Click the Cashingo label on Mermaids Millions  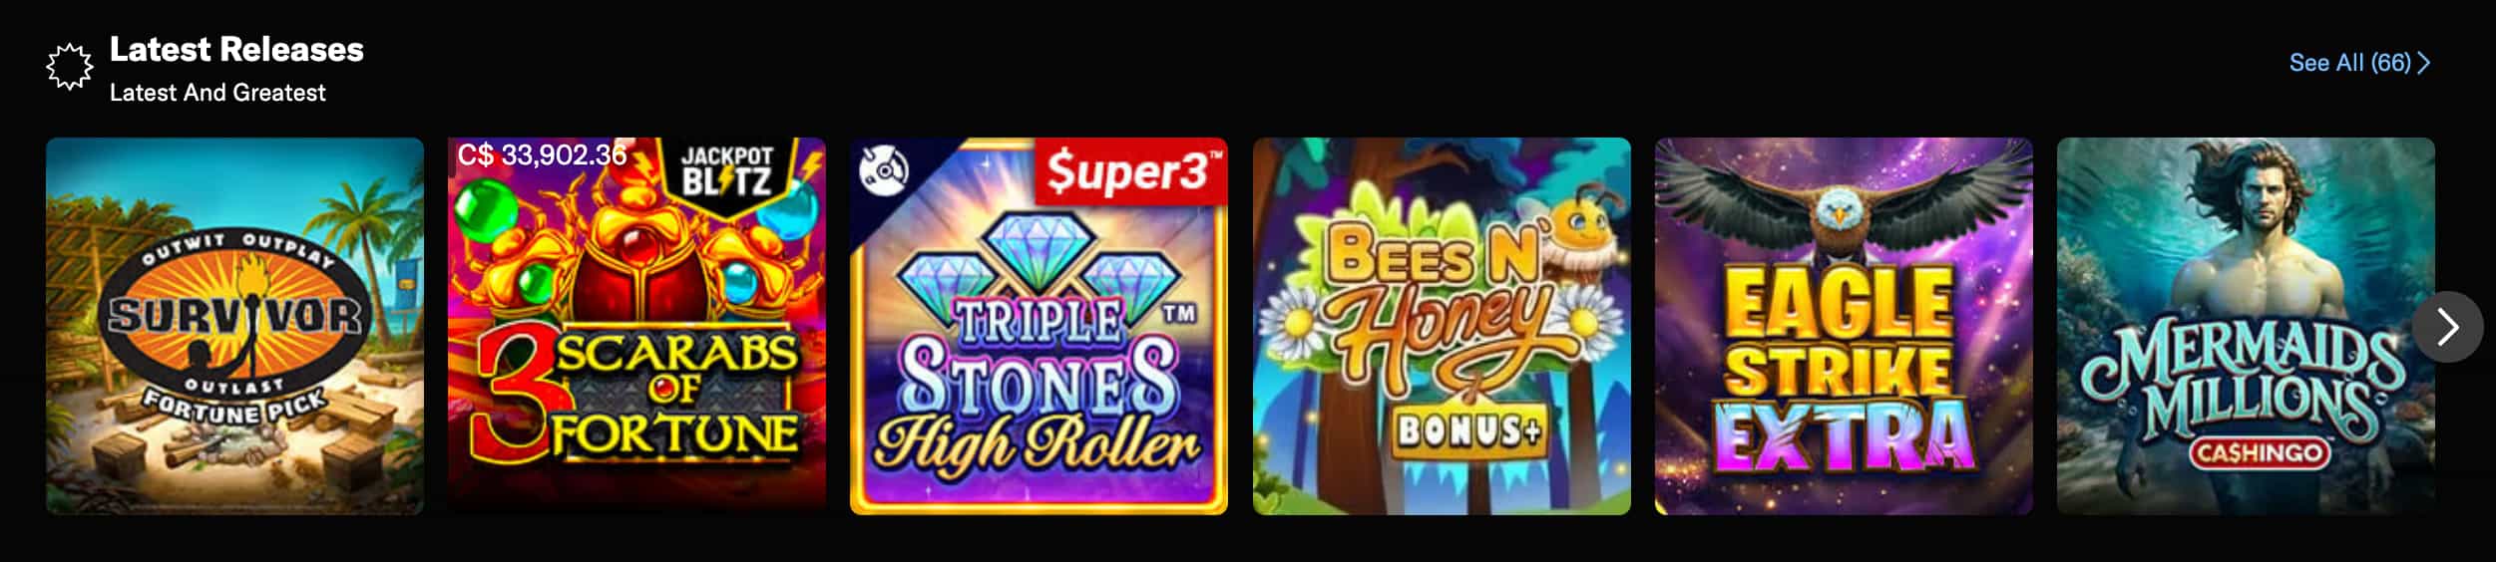tap(2258, 452)
